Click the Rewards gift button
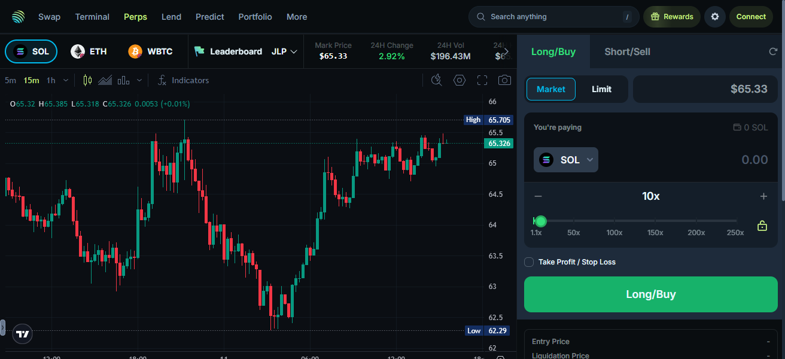The image size is (785, 359). click(672, 17)
